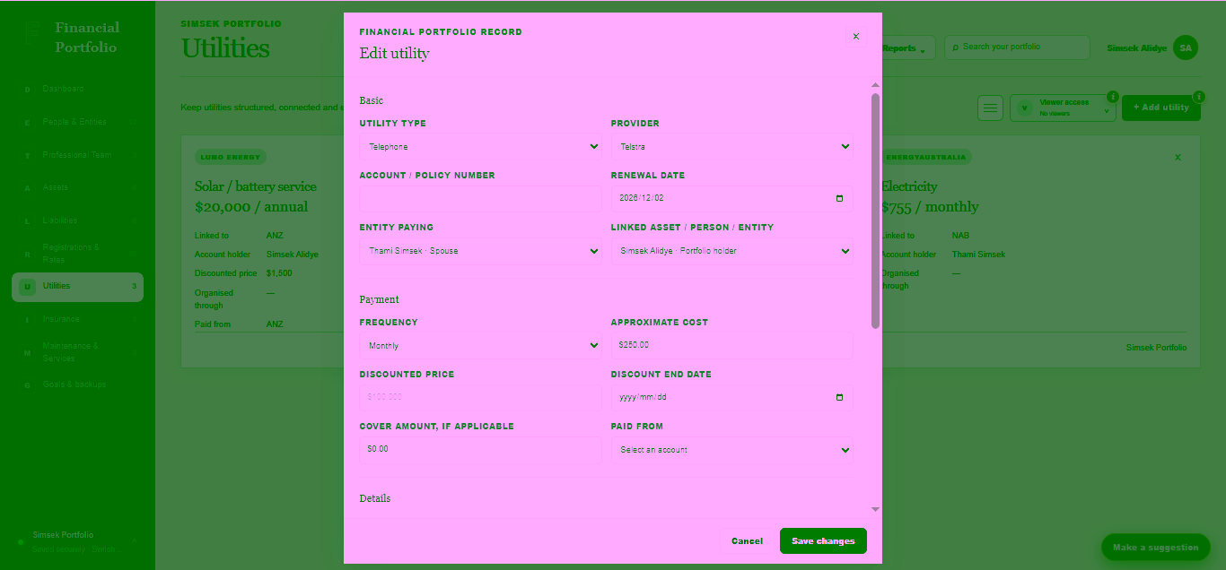The width and height of the screenshot is (1226, 570).
Task: Open Maintenance & Services in sidebar
Action: coord(77,352)
